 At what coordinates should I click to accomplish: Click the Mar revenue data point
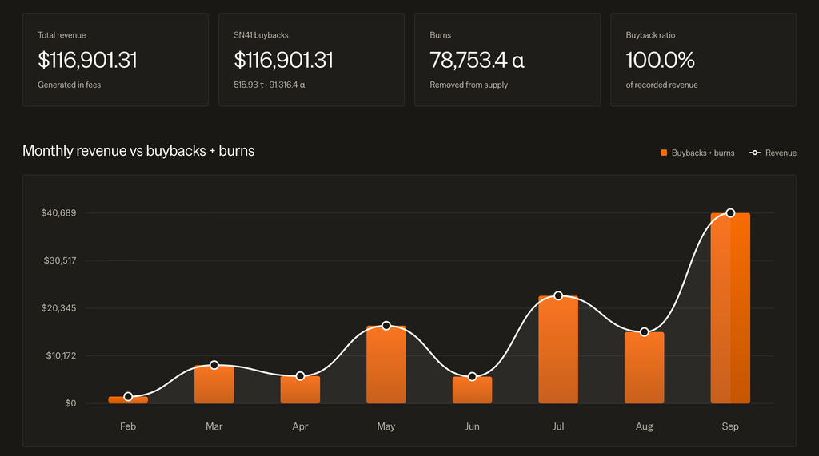(x=214, y=365)
